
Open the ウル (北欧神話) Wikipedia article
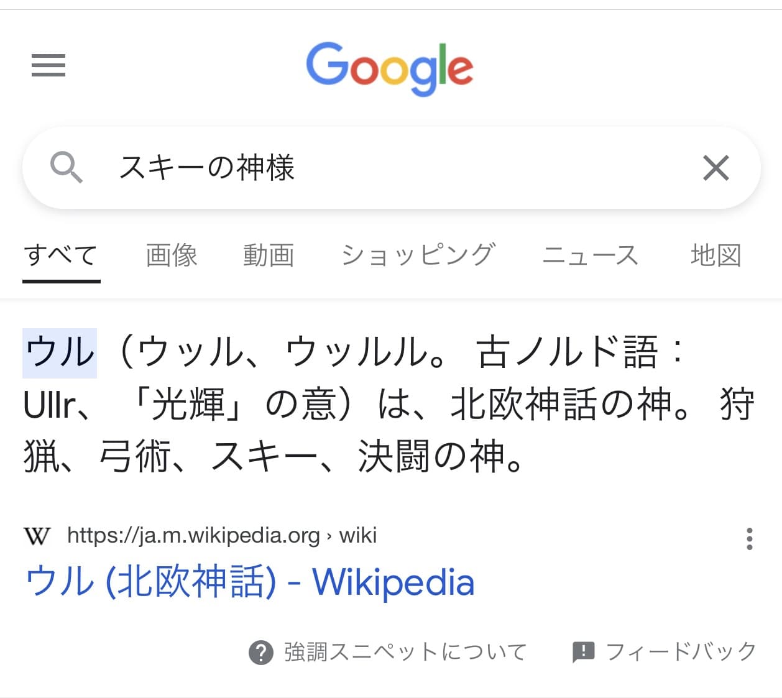click(x=251, y=582)
